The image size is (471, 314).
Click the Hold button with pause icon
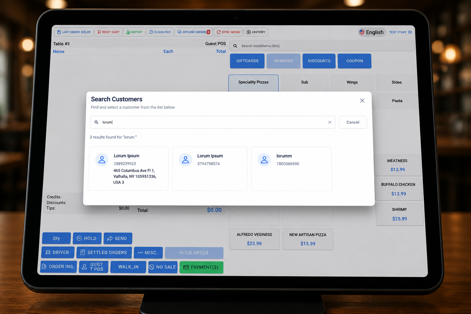[x=87, y=238]
